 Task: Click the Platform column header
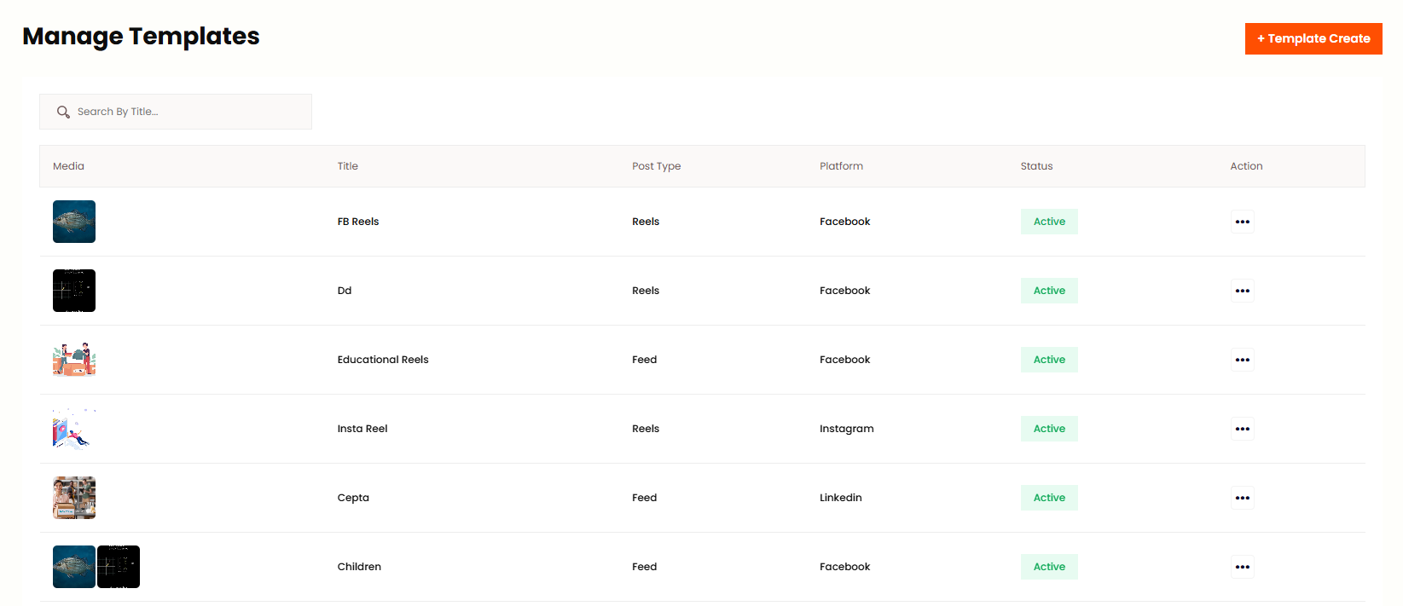(x=841, y=166)
